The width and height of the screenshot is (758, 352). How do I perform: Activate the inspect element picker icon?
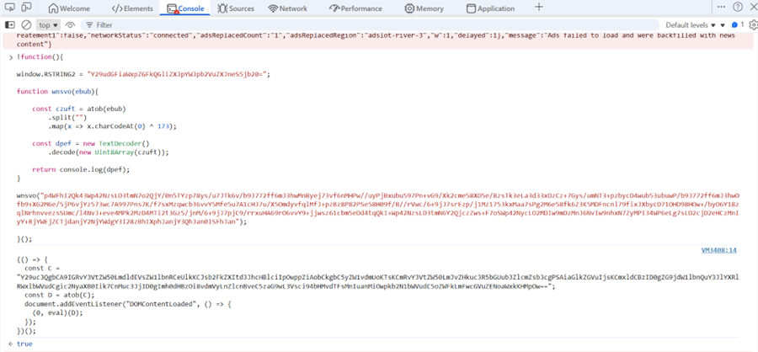11,8
